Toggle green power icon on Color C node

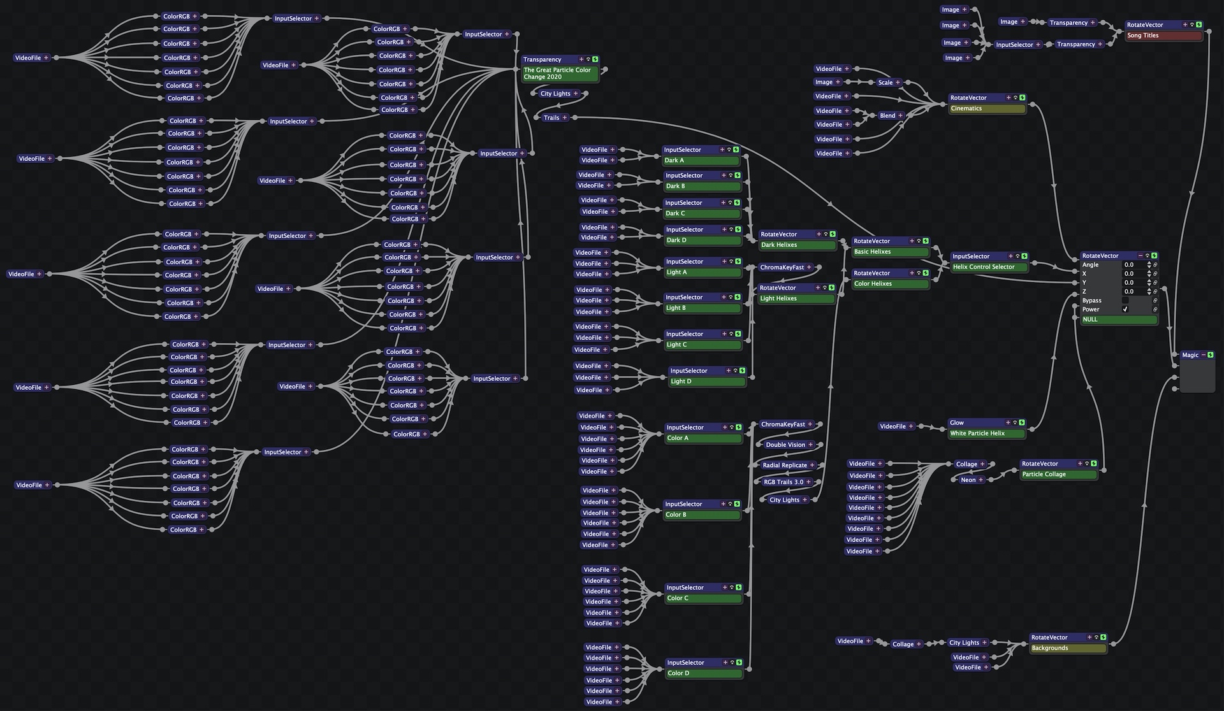point(738,587)
